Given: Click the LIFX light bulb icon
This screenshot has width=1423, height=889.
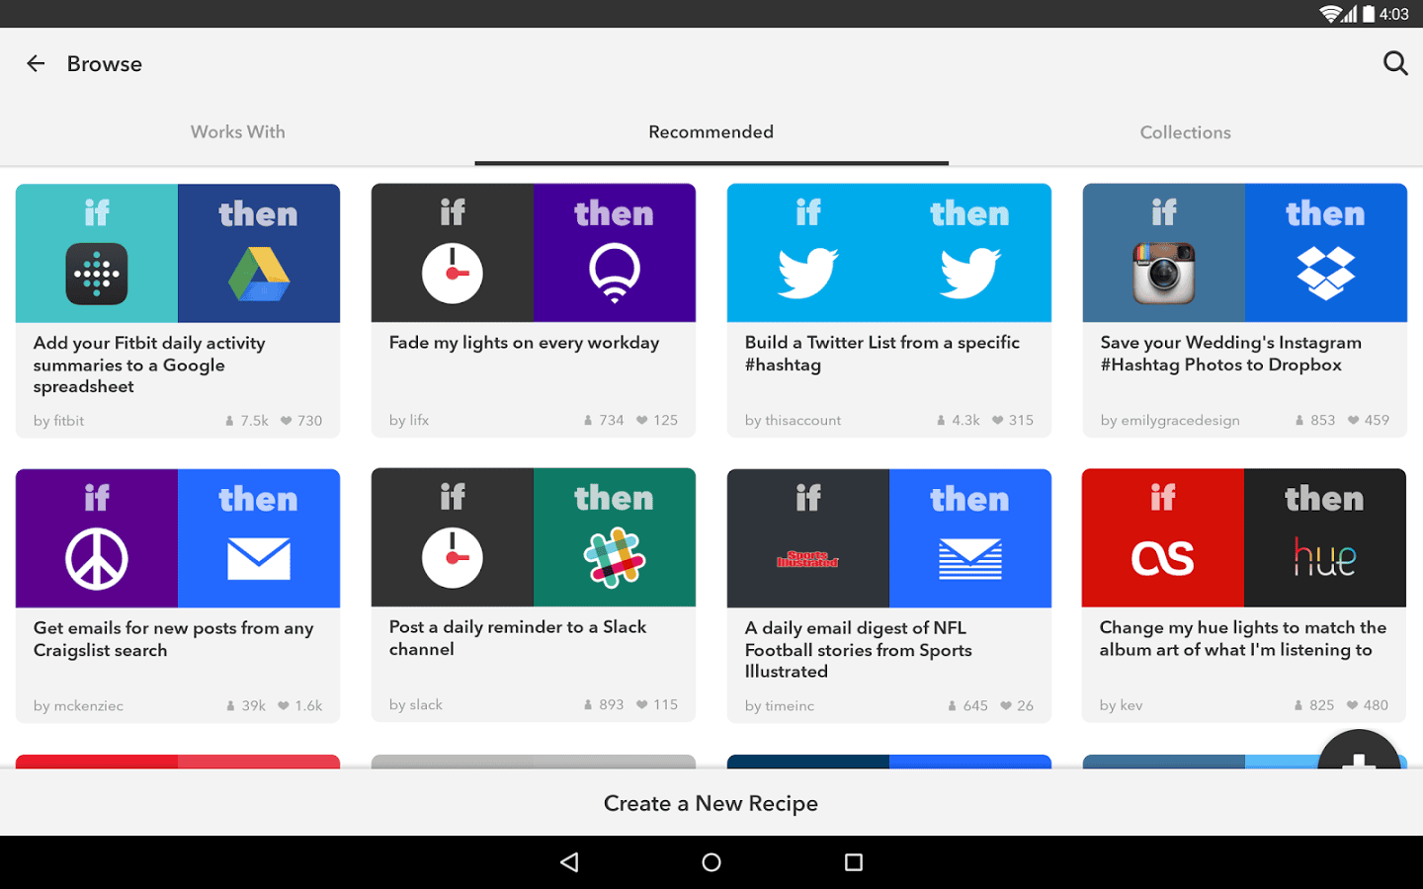Looking at the screenshot, I should click(x=615, y=274).
